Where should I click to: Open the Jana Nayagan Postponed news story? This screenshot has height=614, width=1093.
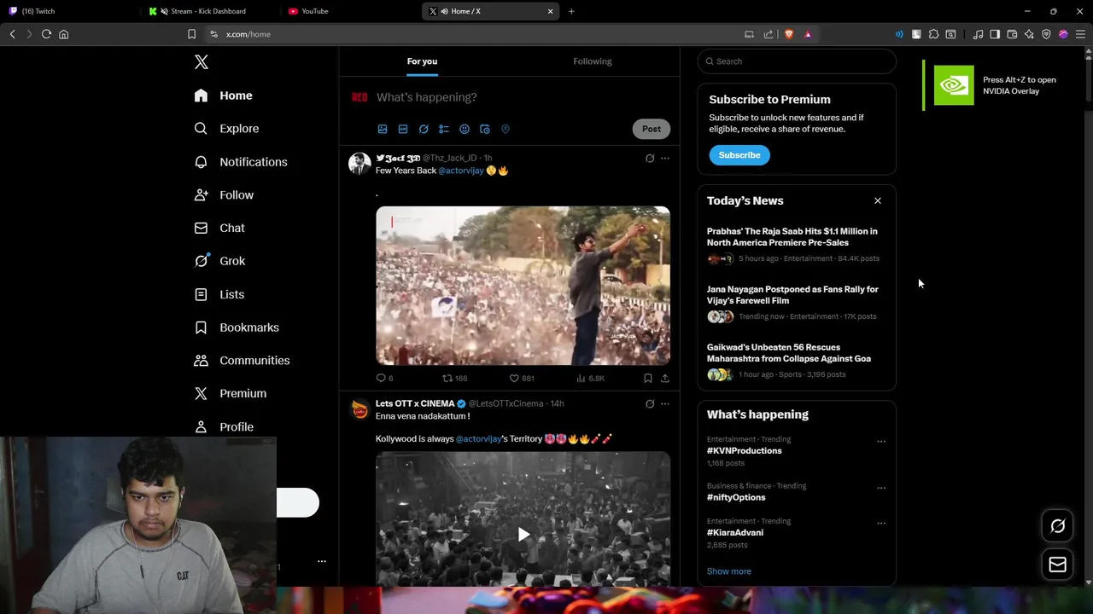[x=792, y=295]
